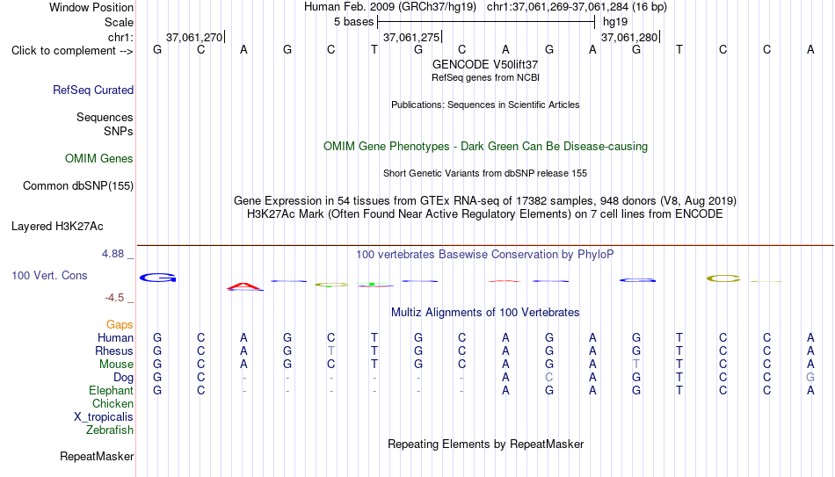Image resolution: width=835 pixels, height=477 pixels.
Task: Click the RepeatMasker track label
Action: pos(97,456)
